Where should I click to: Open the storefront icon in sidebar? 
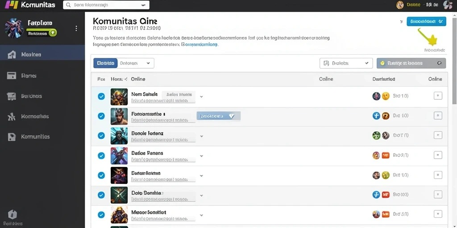[12, 96]
